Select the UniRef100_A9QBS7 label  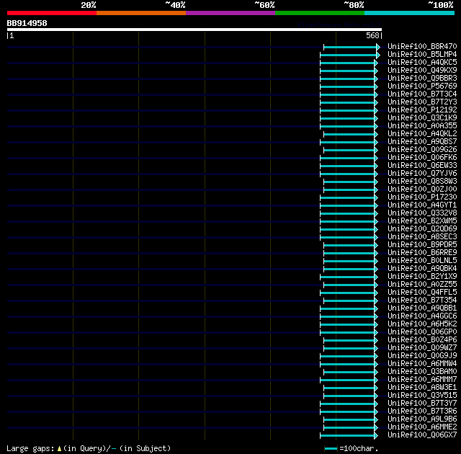pyautogui.click(x=422, y=142)
